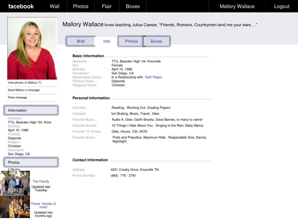The height and width of the screenshot is (223, 298).
Task: Open The Family album link
Action: coord(41,181)
